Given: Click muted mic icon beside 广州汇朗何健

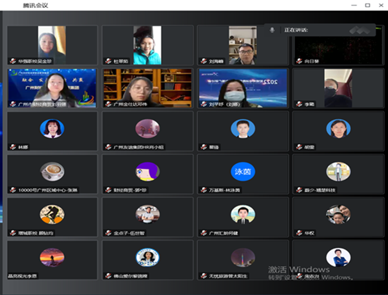Looking at the screenshot, I should pyautogui.click(x=203, y=233).
